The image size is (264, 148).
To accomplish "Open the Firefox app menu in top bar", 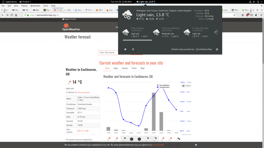I will [25, 2].
